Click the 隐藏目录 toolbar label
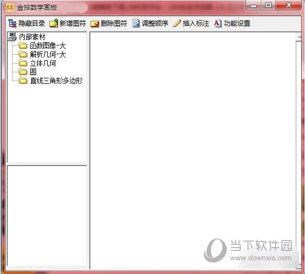The width and height of the screenshot is (305, 274). [x=32, y=24]
